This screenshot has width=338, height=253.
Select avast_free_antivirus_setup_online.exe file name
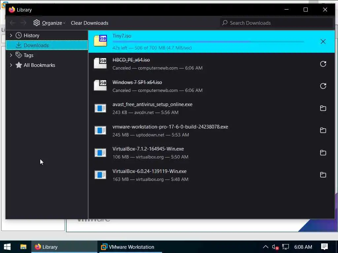pyautogui.click(x=152, y=104)
